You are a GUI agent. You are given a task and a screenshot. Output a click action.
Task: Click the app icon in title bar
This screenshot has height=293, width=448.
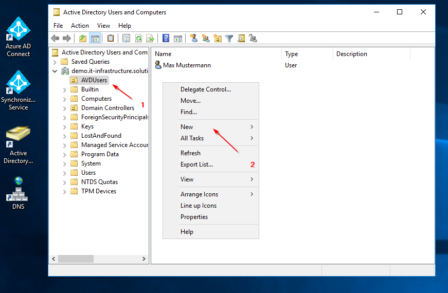click(57, 12)
